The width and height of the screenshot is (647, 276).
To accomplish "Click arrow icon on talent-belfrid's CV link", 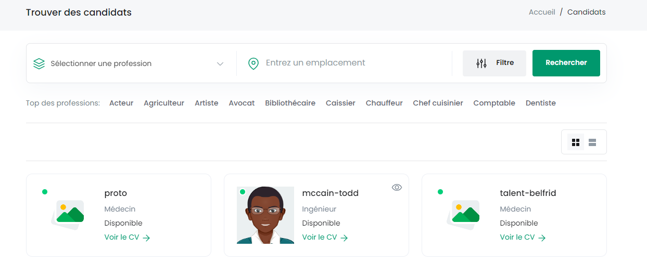I will coord(542,238).
